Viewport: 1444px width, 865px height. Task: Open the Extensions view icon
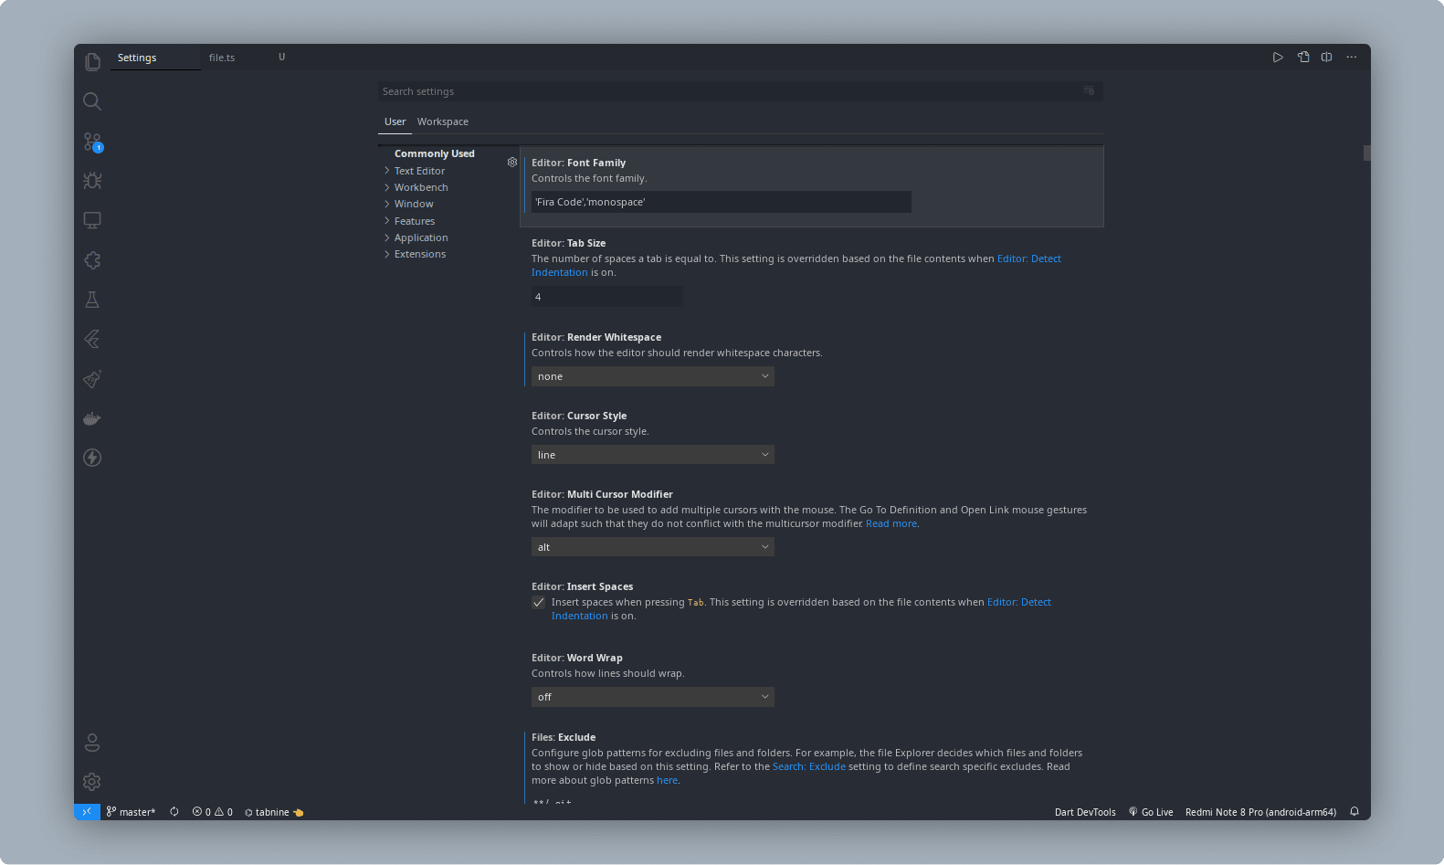pos(92,260)
